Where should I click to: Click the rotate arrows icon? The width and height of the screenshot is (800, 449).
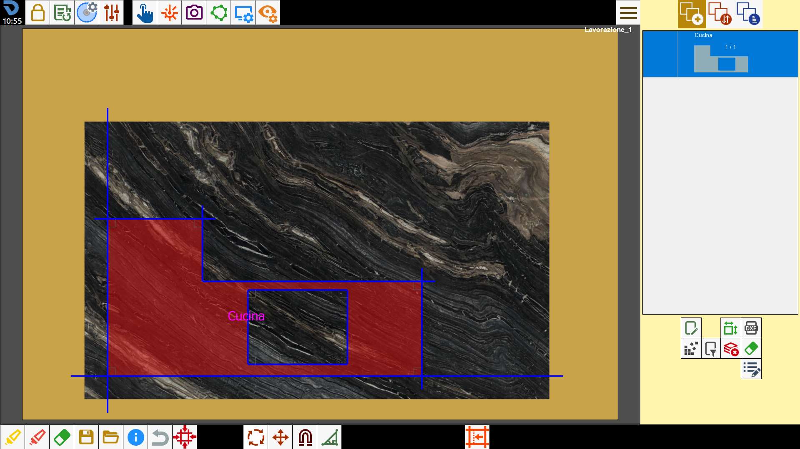click(256, 437)
